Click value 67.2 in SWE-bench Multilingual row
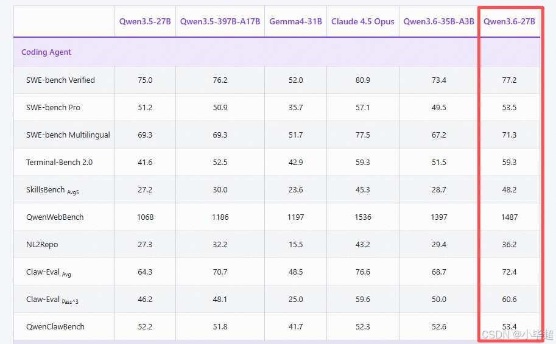This screenshot has height=344, width=556. click(438, 135)
